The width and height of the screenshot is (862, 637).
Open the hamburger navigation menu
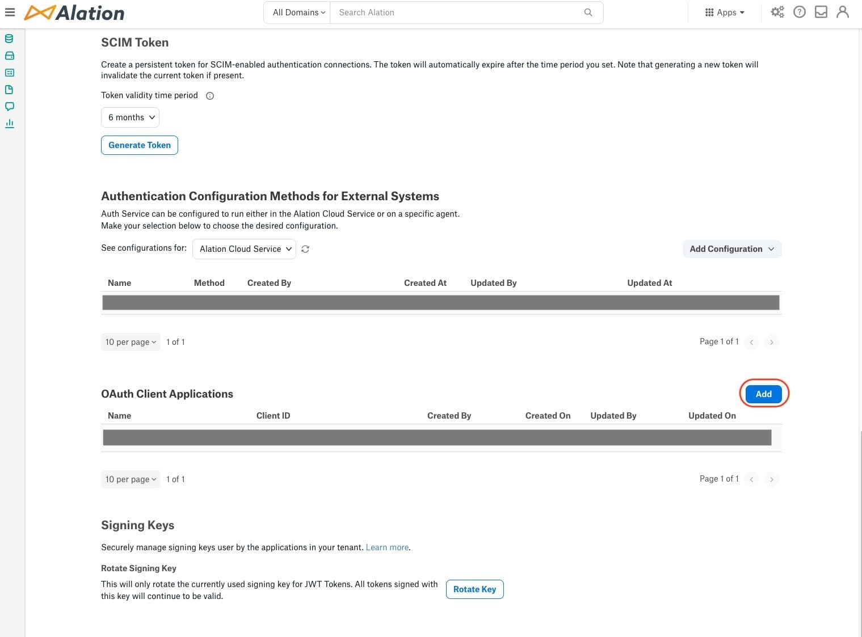[10, 12]
